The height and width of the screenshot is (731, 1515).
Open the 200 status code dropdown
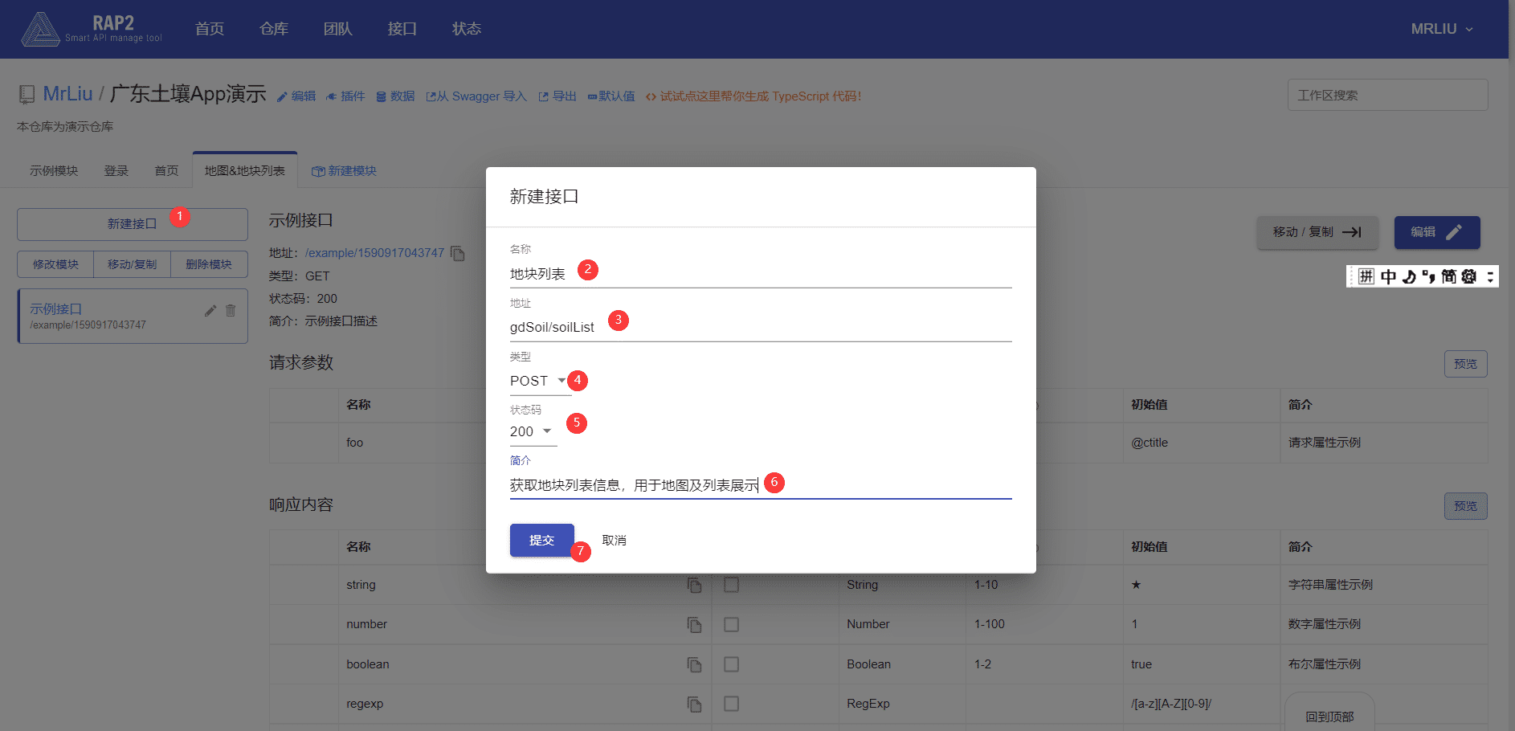[532, 431]
